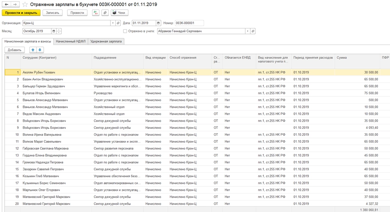Switch to Удержанная зарплата tab
Screen dimensions: 390x212
(x=106, y=41)
